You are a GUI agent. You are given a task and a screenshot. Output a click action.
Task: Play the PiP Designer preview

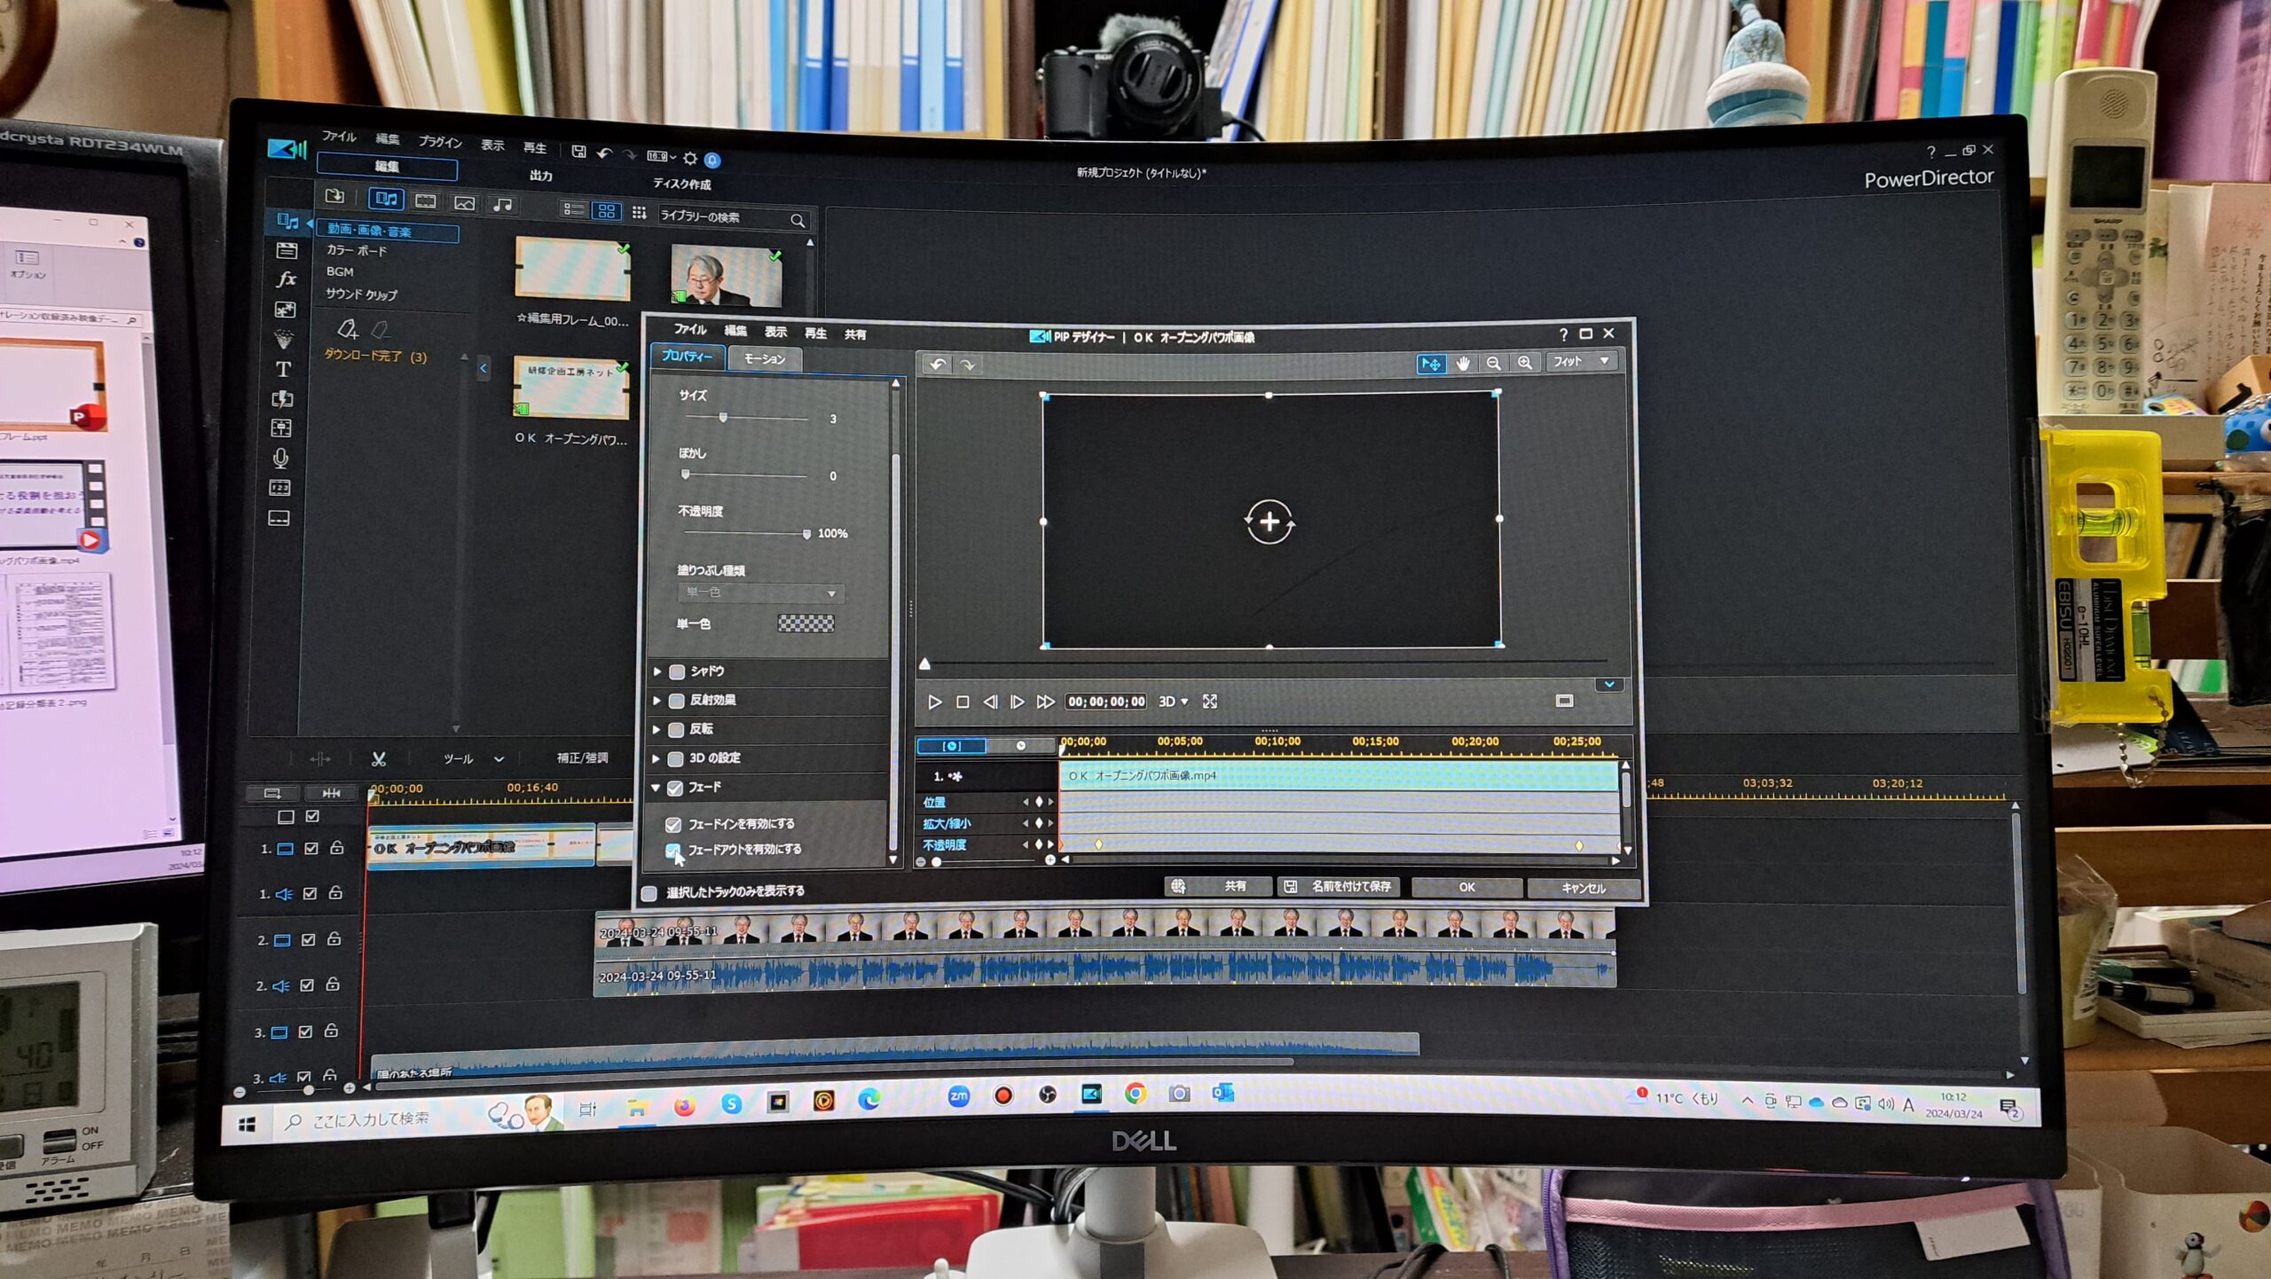(934, 702)
